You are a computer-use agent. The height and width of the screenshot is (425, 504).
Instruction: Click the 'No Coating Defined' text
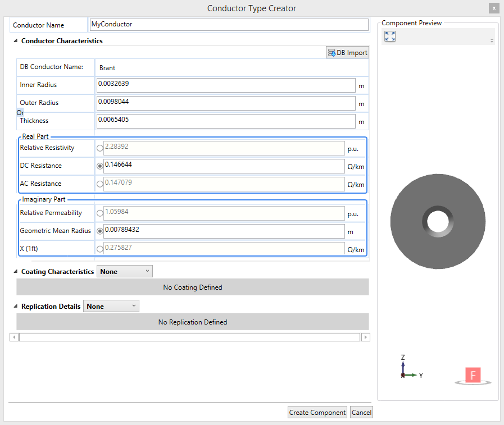(x=193, y=287)
